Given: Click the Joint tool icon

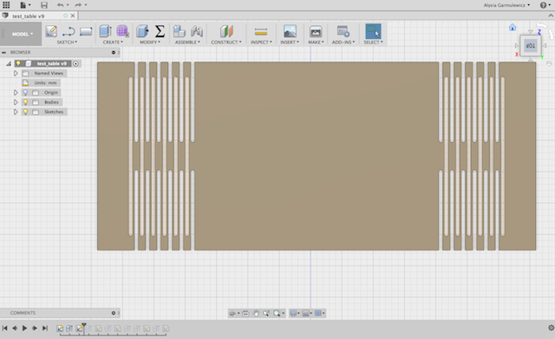Looking at the screenshot, I should [197, 31].
